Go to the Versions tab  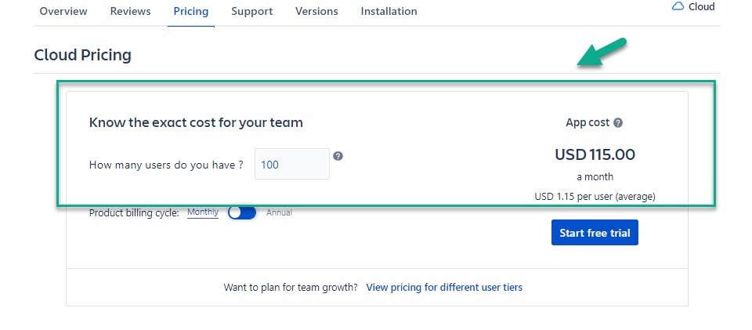tap(316, 12)
